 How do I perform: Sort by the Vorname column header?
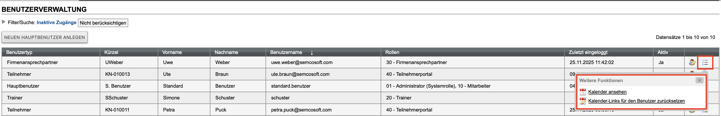pos(172,52)
